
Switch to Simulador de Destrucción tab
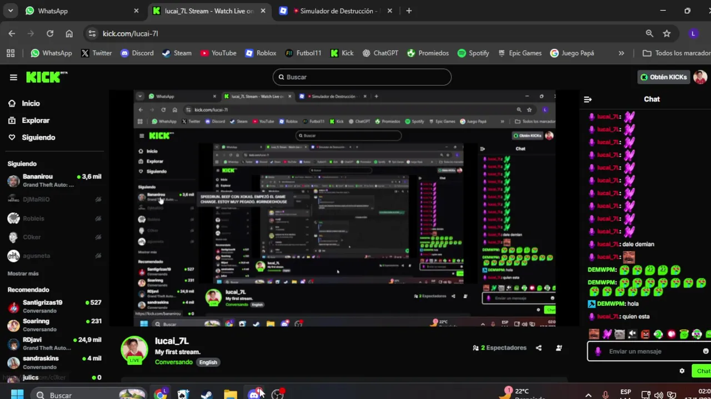tap(336, 11)
